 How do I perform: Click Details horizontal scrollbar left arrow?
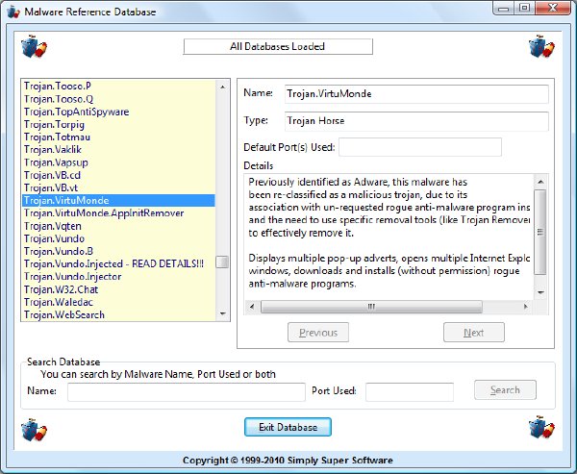pos(252,306)
